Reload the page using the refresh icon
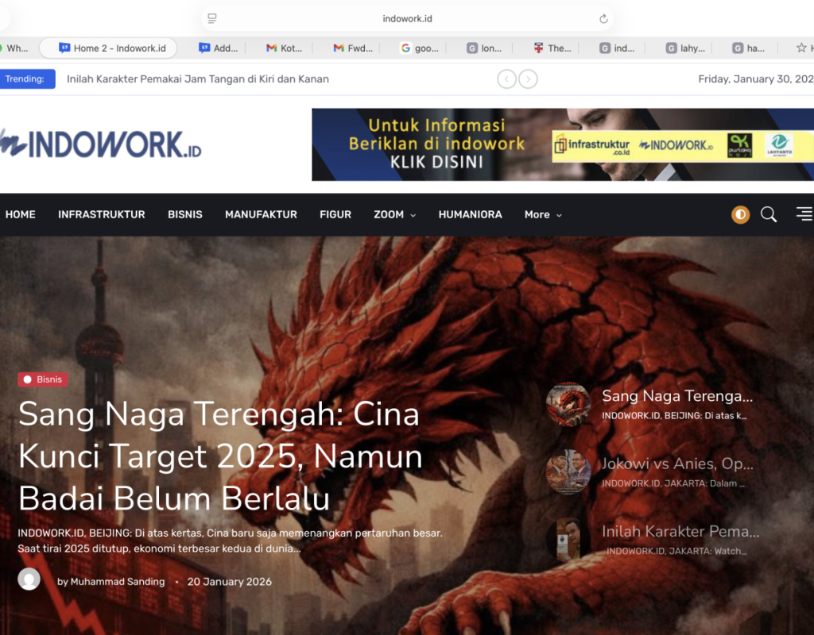814x635 pixels. point(603,19)
